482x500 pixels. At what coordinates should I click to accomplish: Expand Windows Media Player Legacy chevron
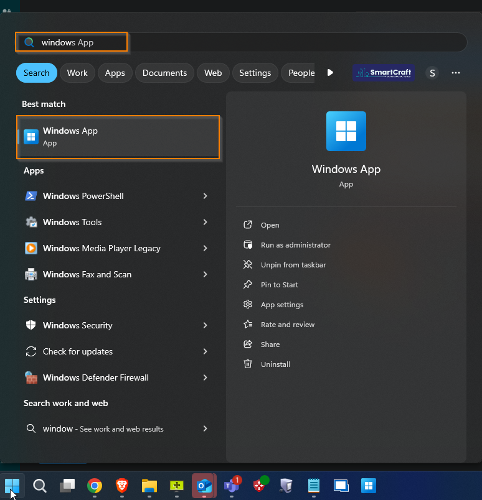tap(205, 248)
